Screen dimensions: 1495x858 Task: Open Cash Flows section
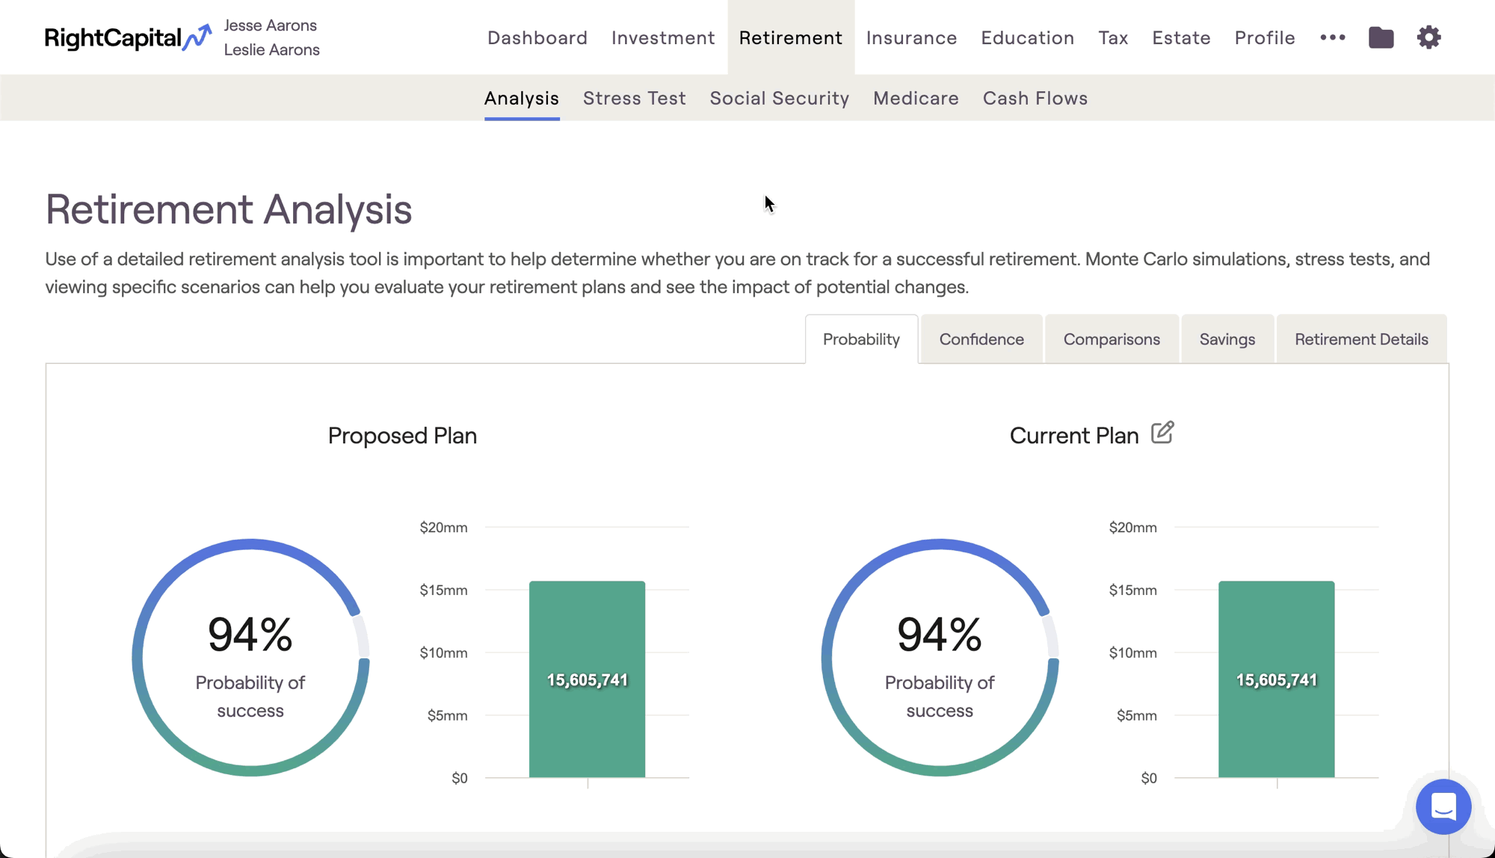click(x=1035, y=98)
